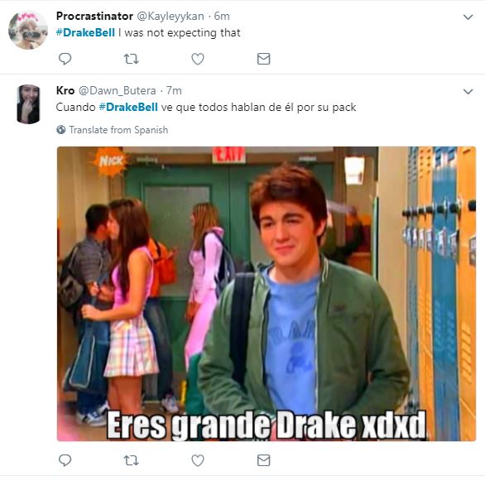Open #DrakeBell hashtag in Procrastinator's tweet
Screen dimensions: 485x481
[x=85, y=32]
